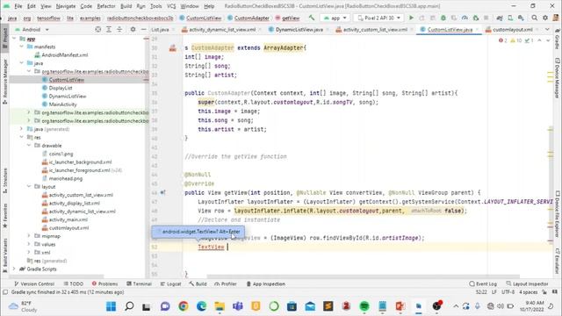Show hidden editor tabs dropdown arrow
The height and width of the screenshot is (316, 562).
[x=547, y=29]
